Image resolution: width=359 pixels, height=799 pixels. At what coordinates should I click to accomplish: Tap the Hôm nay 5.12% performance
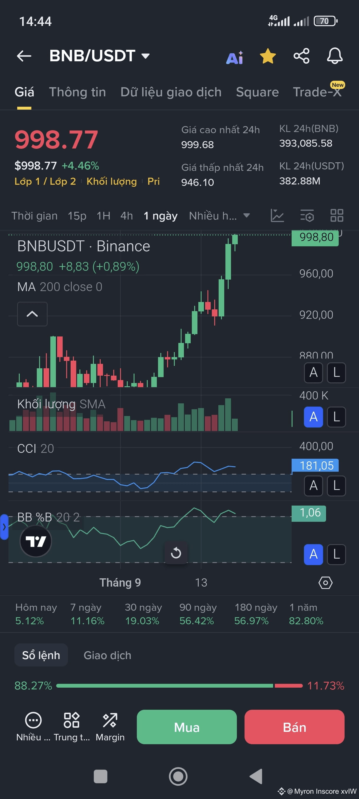tap(36, 614)
